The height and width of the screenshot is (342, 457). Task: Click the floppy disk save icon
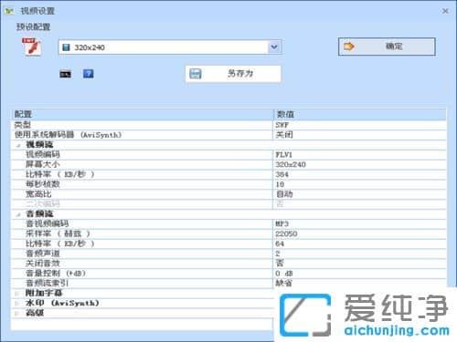(196, 74)
